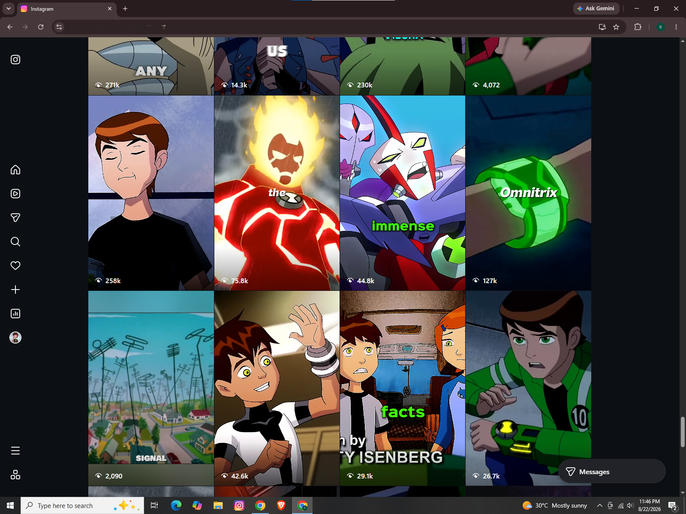This screenshot has width=686, height=514.
Task: Install the app via address bar icon
Action: click(x=602, y=27)
